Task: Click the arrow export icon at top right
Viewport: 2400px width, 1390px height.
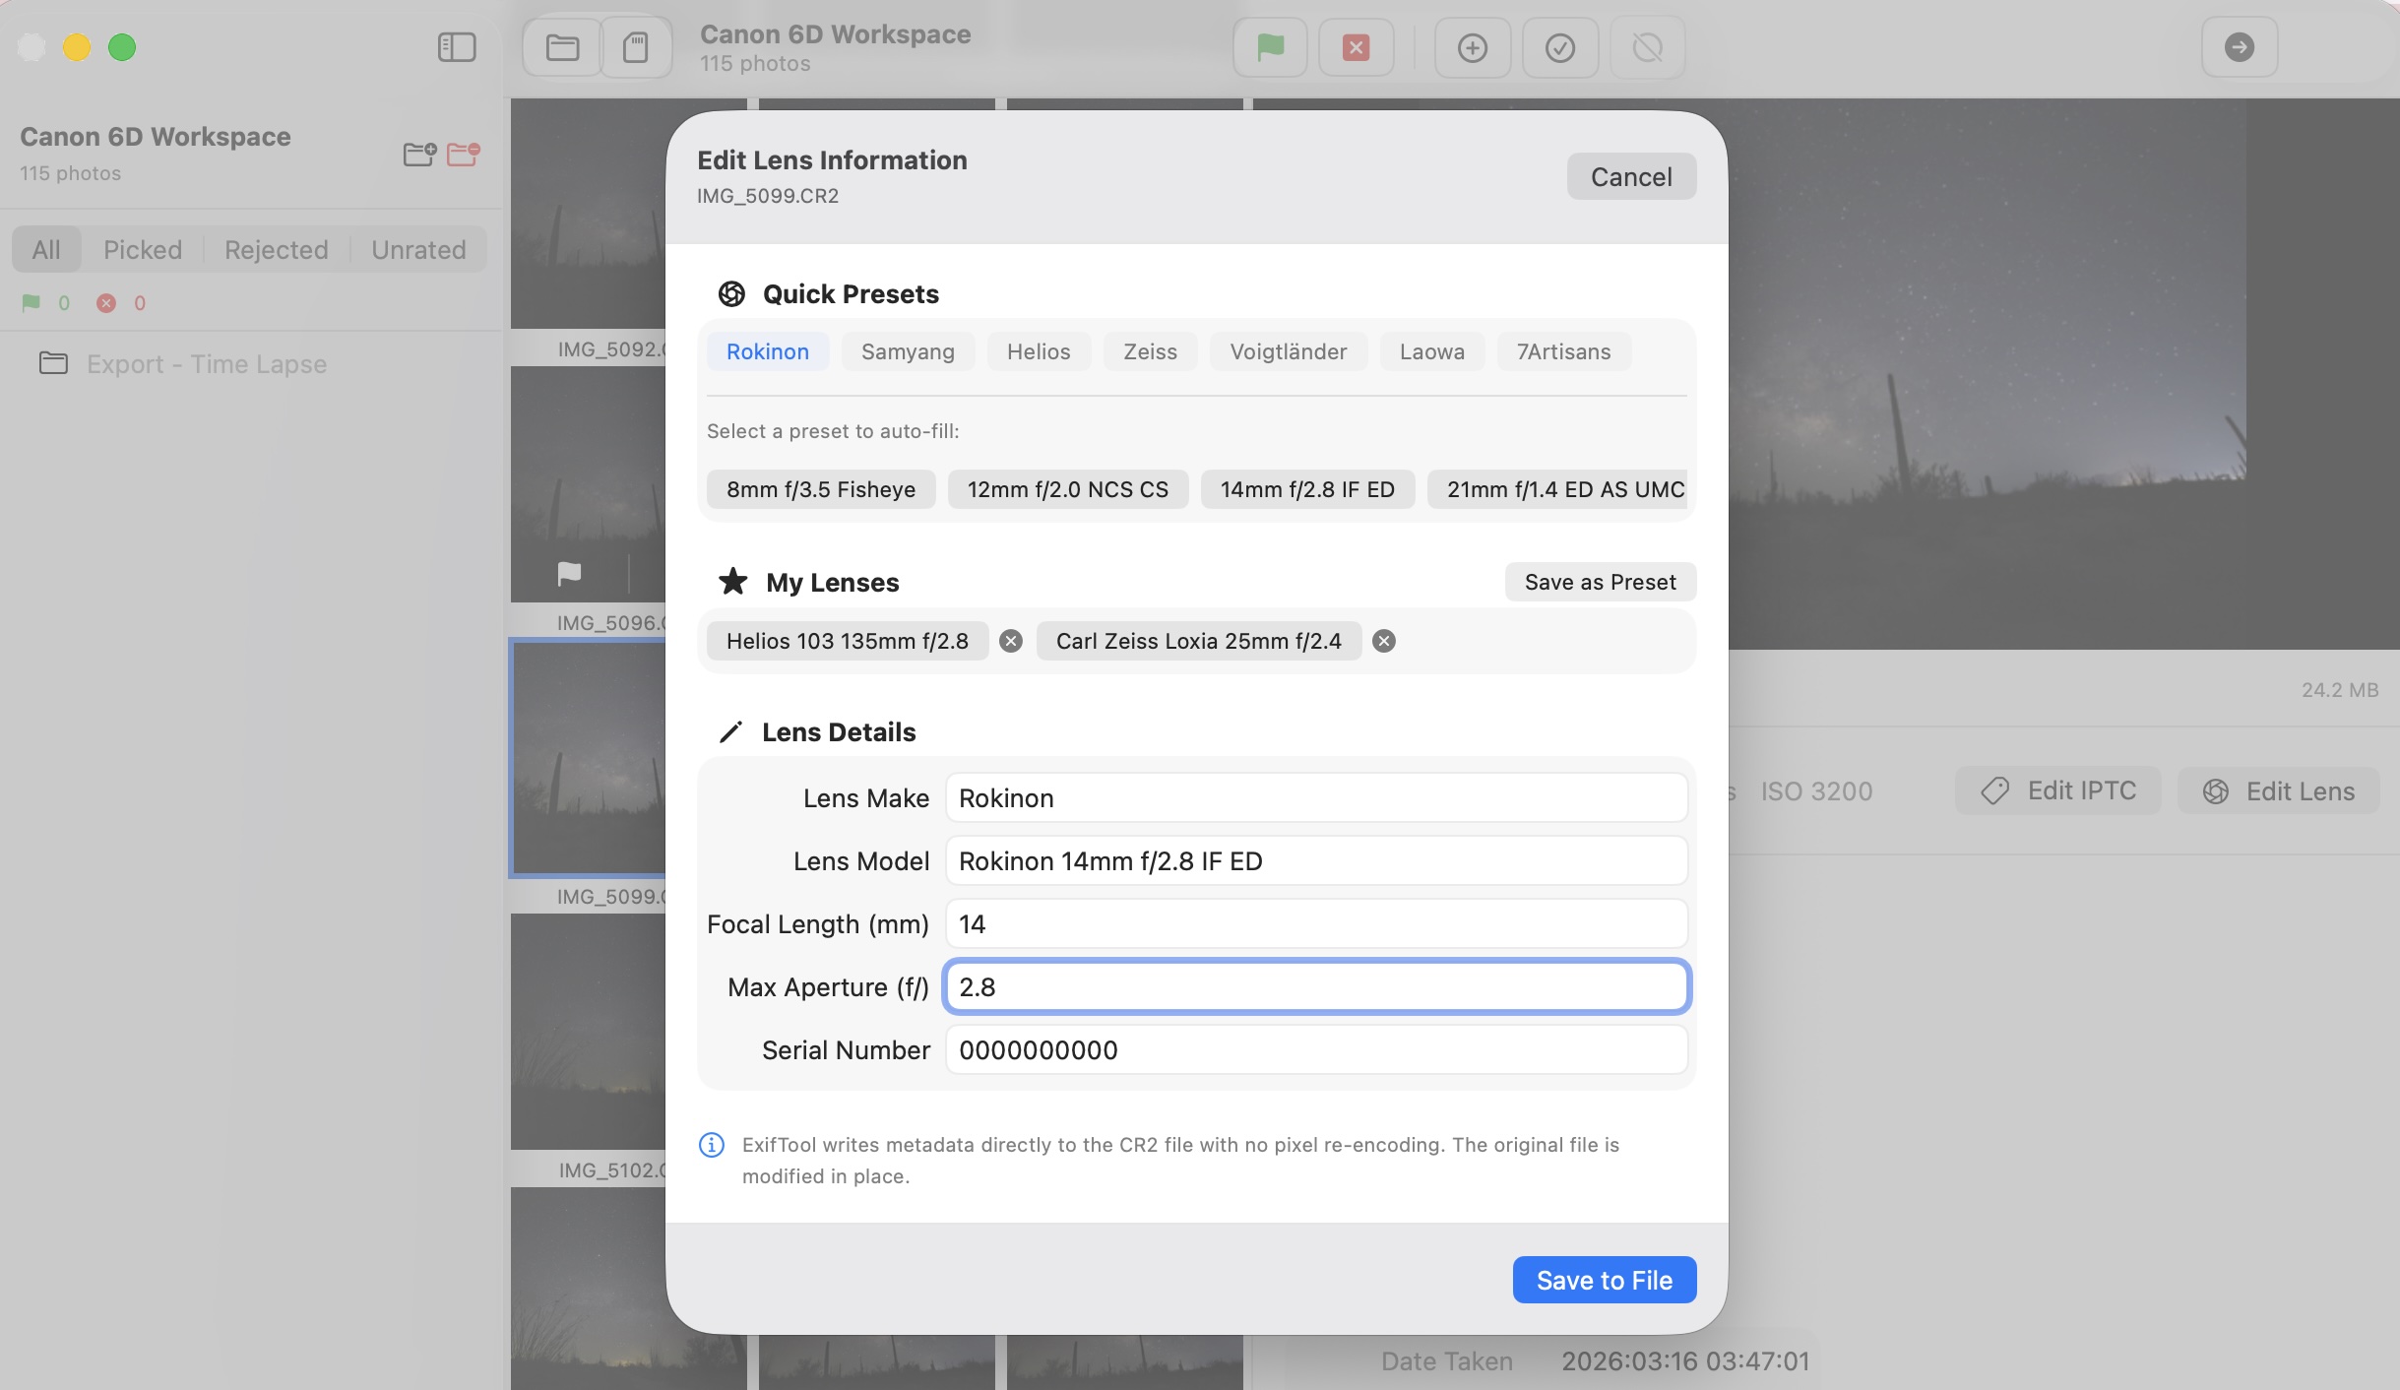Action: pyautogui.click(x=2240, y=47)
